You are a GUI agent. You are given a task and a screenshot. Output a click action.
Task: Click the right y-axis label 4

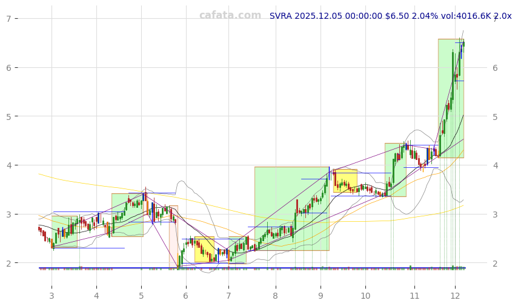point(495,165)
